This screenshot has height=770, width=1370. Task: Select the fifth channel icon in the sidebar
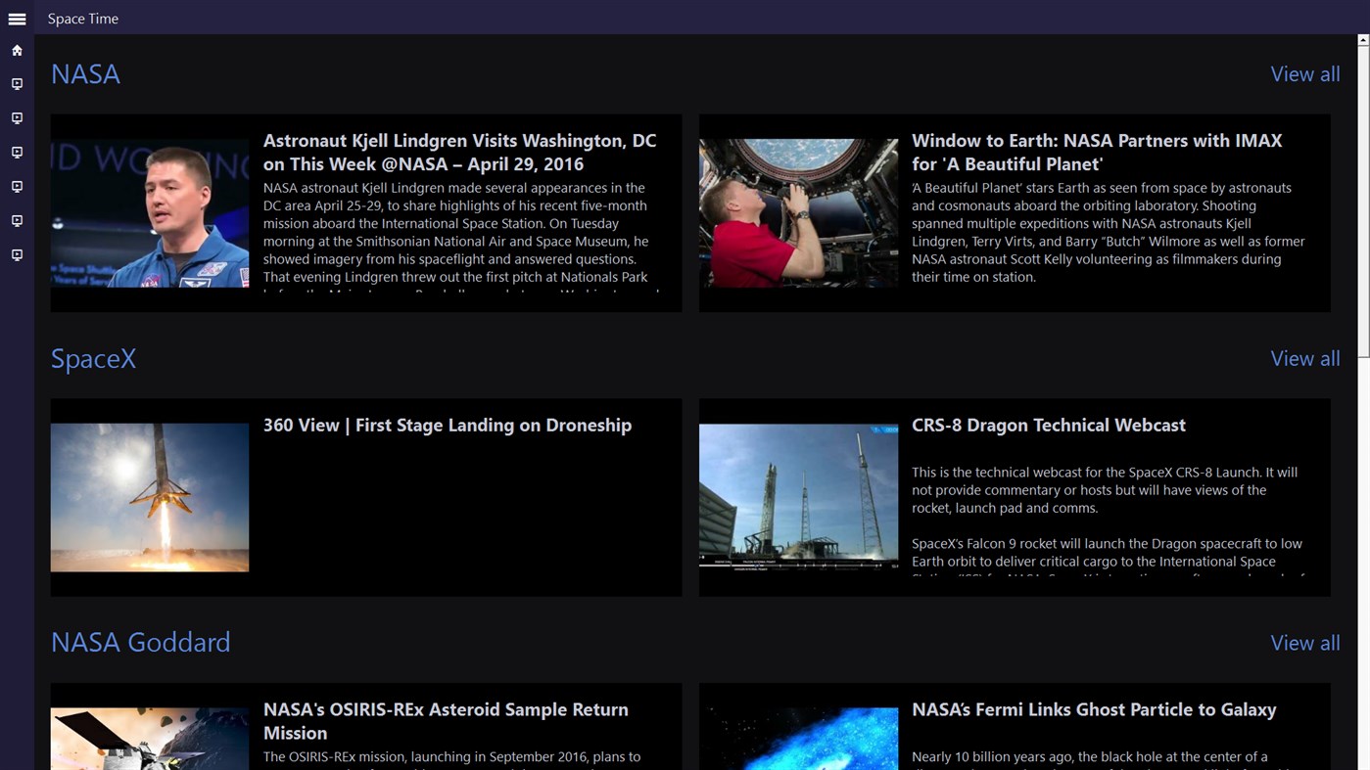(17, 220)
